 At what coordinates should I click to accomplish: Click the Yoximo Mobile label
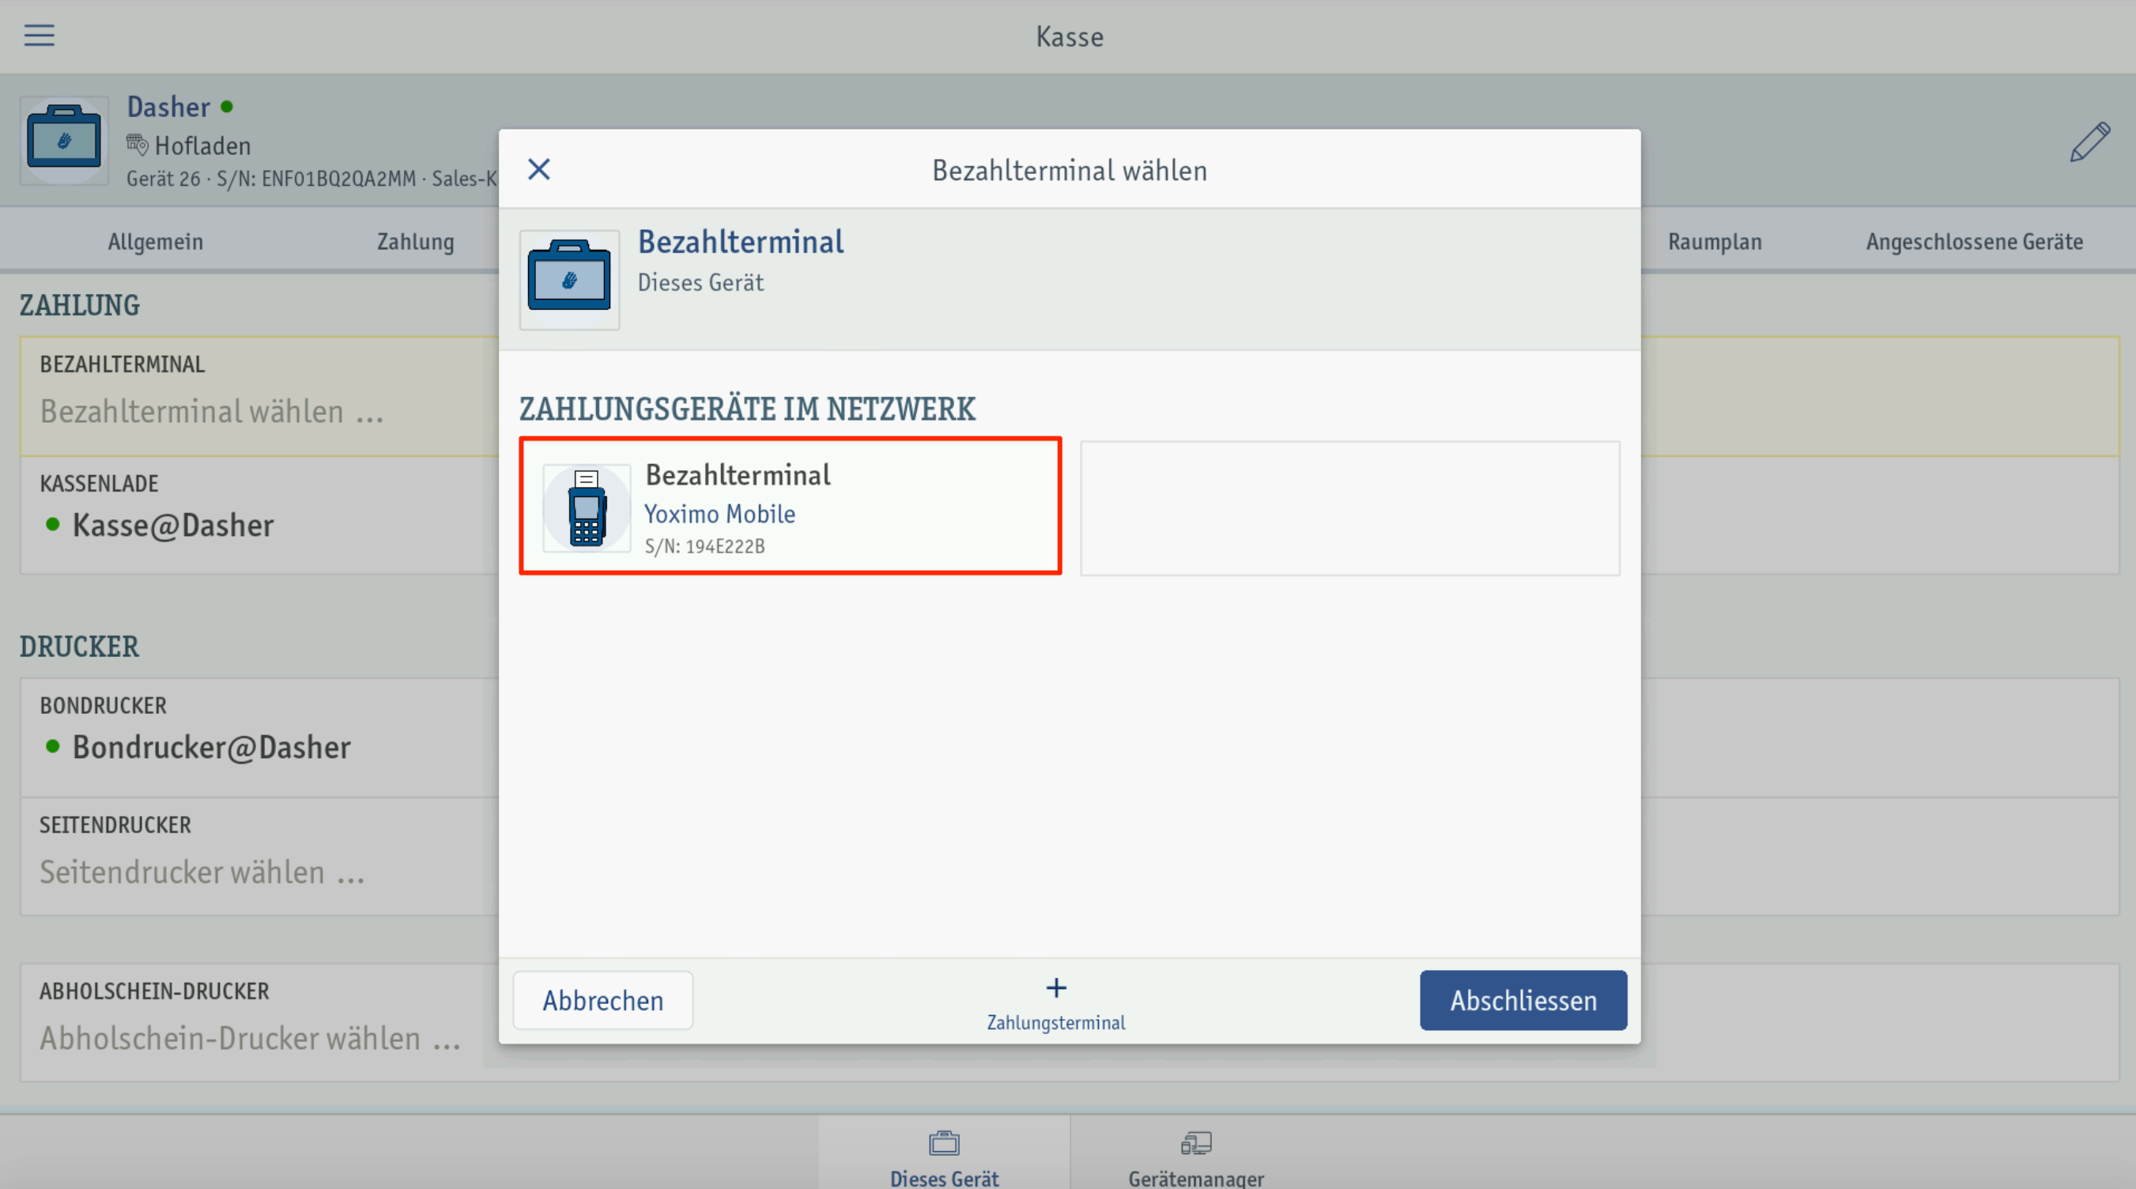pos(719,513)
